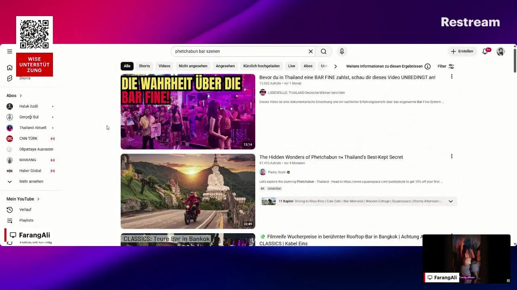The image size is (517, 290).
Task: Open the BAR FINE video thumbnail
Action: (188, 112)
